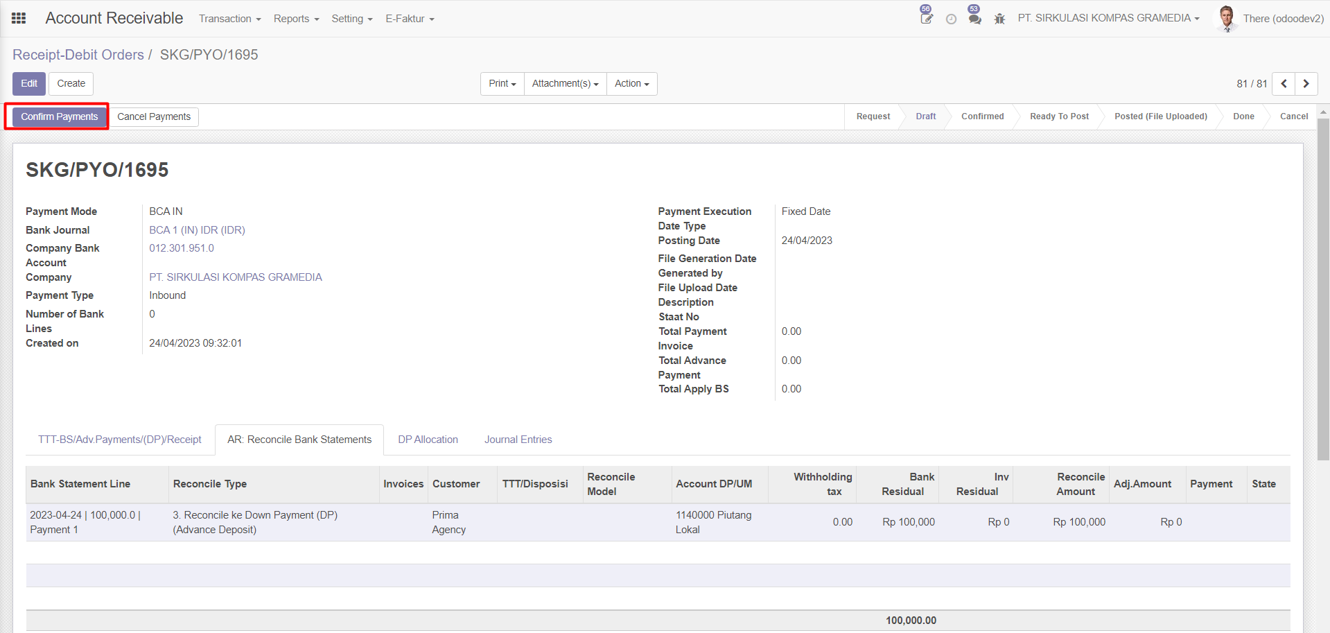Expand the Action dropdown
This screenshot has width=1330, height=633.
(x=632, y=84)
